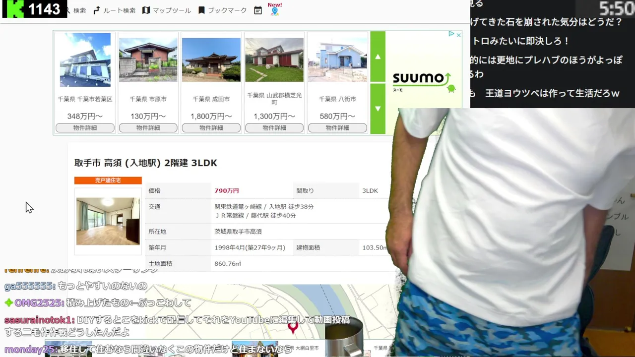Click 物件詳細 for 千葉市若葉区 listing
This screenshot has width=635, height=357.
click(85, 128)
